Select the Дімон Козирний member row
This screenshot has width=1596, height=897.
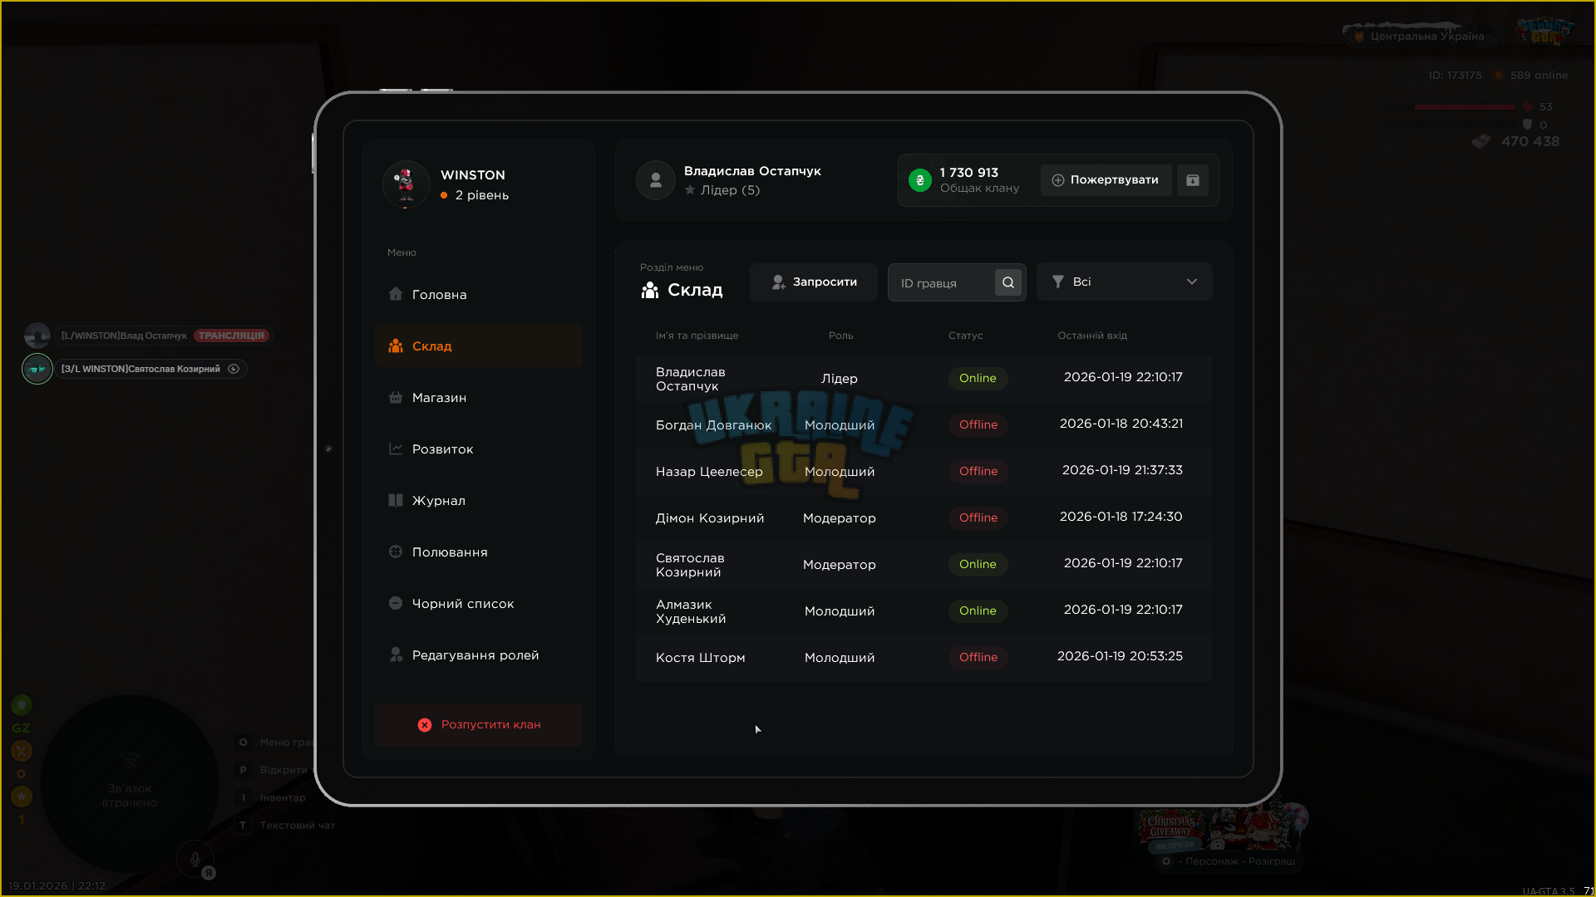coord(924,518)
